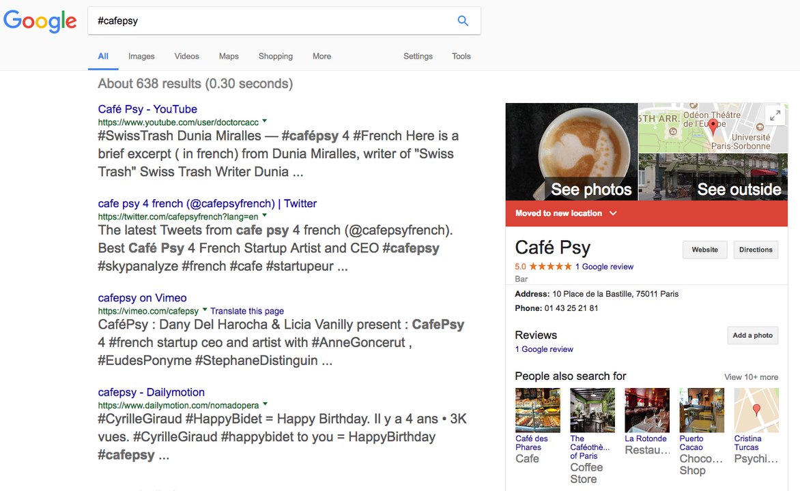The width and height of the screenshot is (800, 491).
Task: Open the YouTube result's green dropdown arrow
Action: click(x=265, y=121)
